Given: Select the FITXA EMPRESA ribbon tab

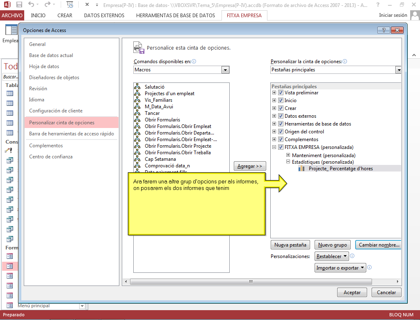Looking at the screenshot, I should click(244, 15).
